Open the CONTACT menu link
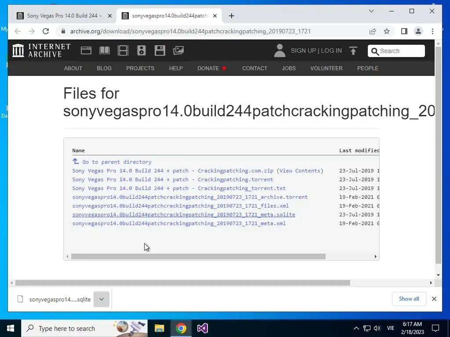Screen dimensions: 450x337 coord(255,68)
